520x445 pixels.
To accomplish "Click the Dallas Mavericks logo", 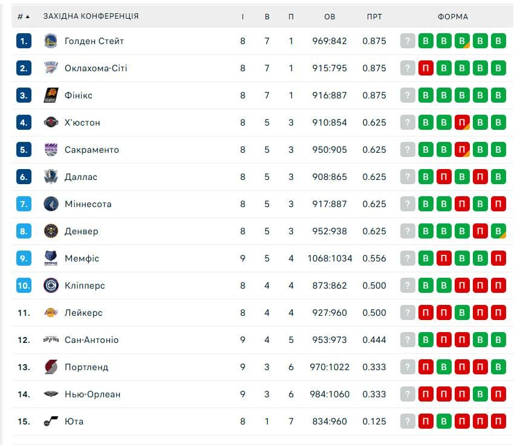I will (x=51, y=177).
